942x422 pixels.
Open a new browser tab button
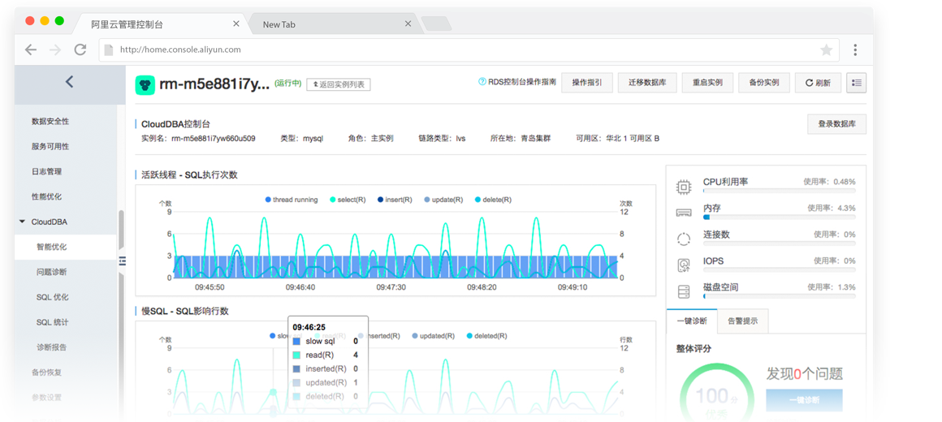coord(436,24)
